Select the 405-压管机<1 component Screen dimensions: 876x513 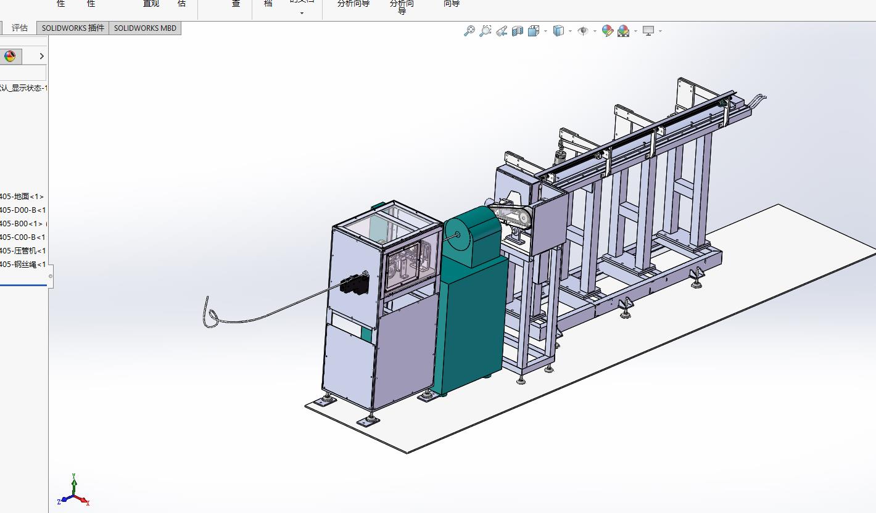pos(22,251)
